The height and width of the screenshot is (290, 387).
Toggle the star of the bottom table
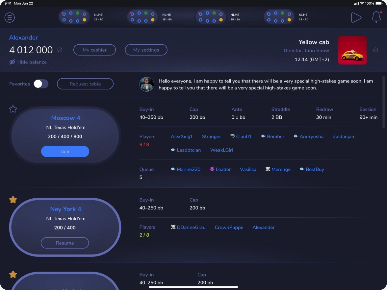click(x=13, y=274)
